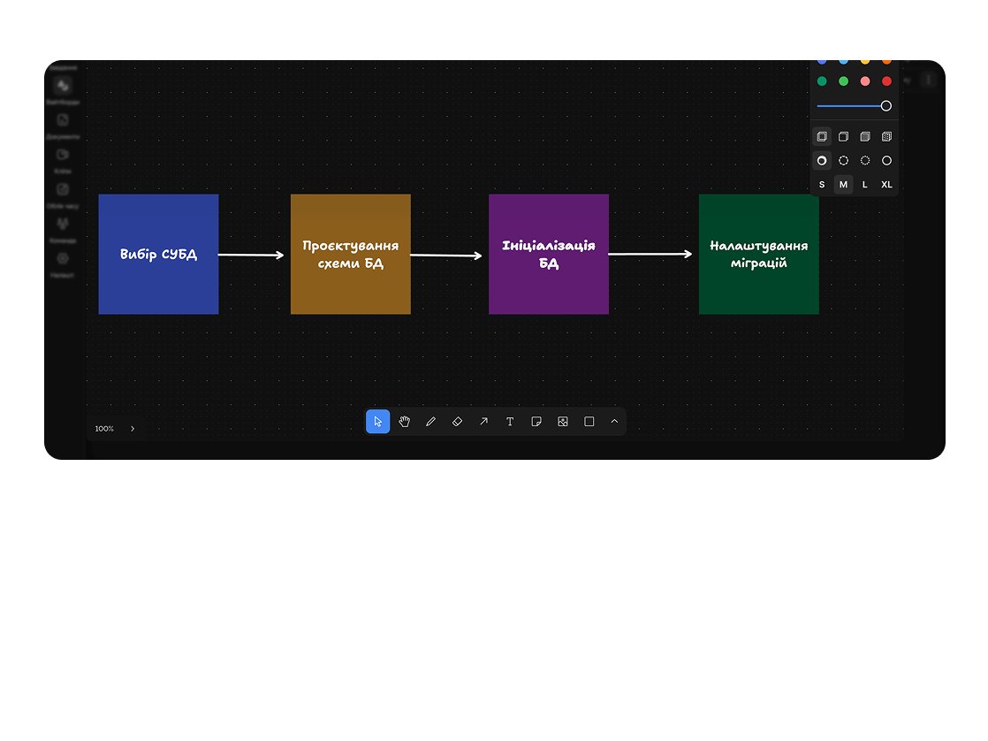Set size to XL
The width and height of the screenshot is (988, 741).
tap(886, 185)
